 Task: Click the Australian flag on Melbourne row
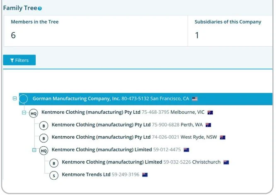[210, 112]
